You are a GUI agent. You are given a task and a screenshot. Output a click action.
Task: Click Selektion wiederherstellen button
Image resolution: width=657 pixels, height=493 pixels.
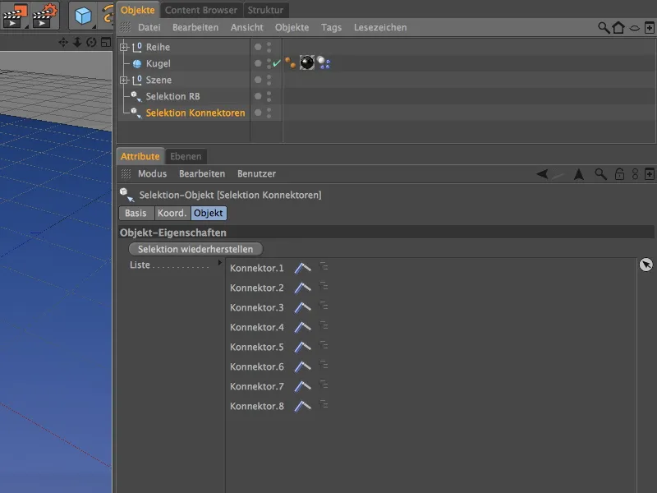click(x=195, y=249)
